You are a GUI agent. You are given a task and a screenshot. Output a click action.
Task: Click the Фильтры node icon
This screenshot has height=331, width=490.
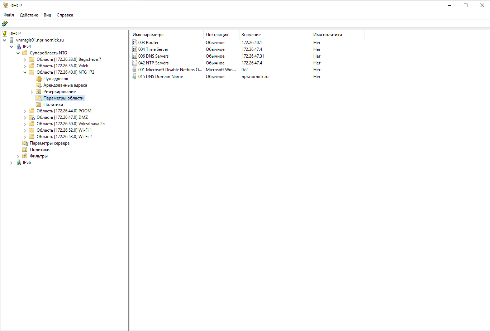click(x=25, y=156)
